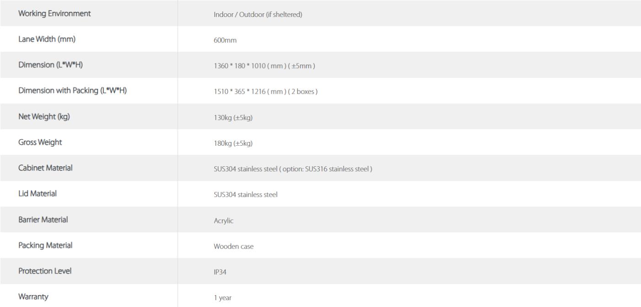Viewport: 641px width, 307px height.
Task: Click the Gross Weight label
Action: pos(40,142)
